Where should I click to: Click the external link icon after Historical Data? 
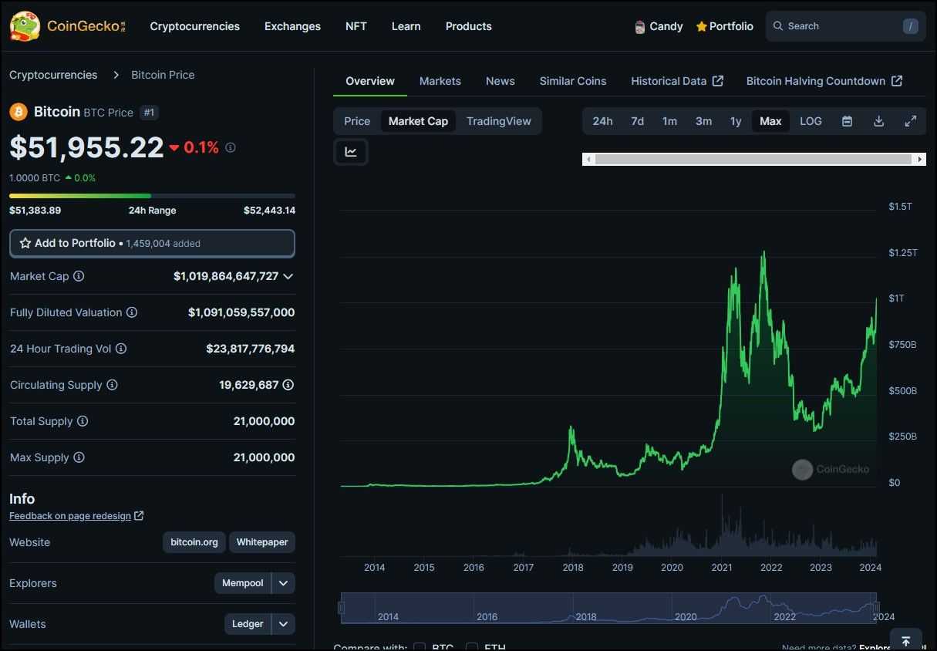coord(718,81)
